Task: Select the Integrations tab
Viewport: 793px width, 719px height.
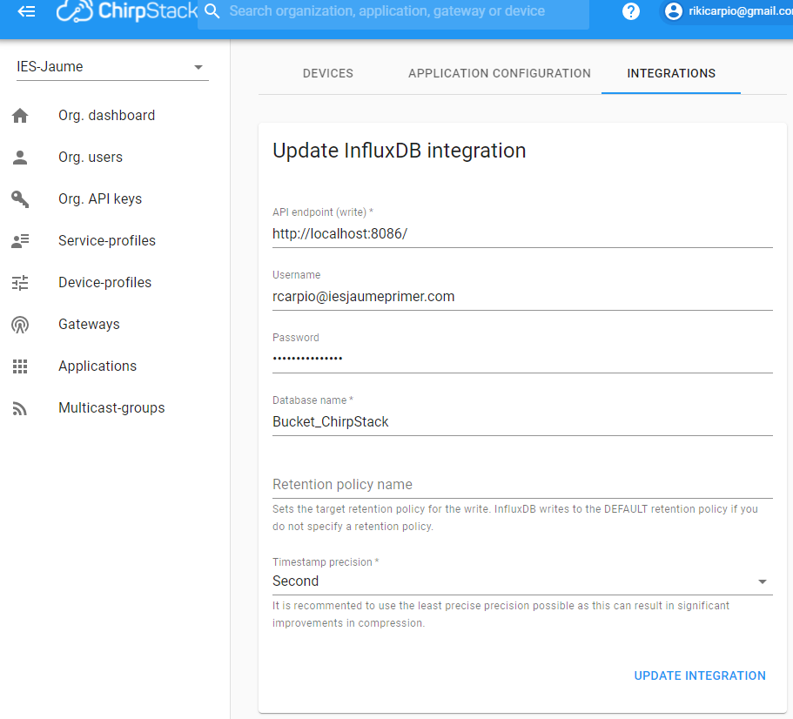Action: pyautogui.click(x=671, y=73)
